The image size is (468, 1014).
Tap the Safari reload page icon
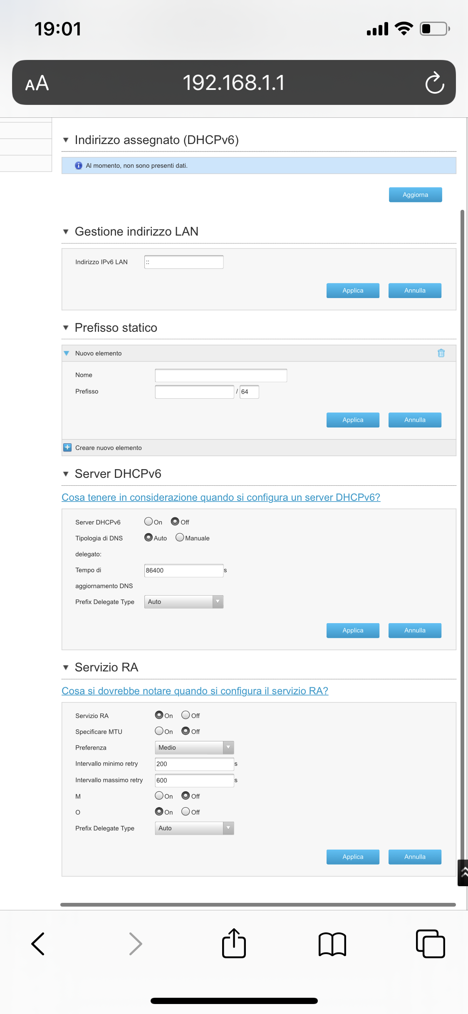tap(434, 83)
